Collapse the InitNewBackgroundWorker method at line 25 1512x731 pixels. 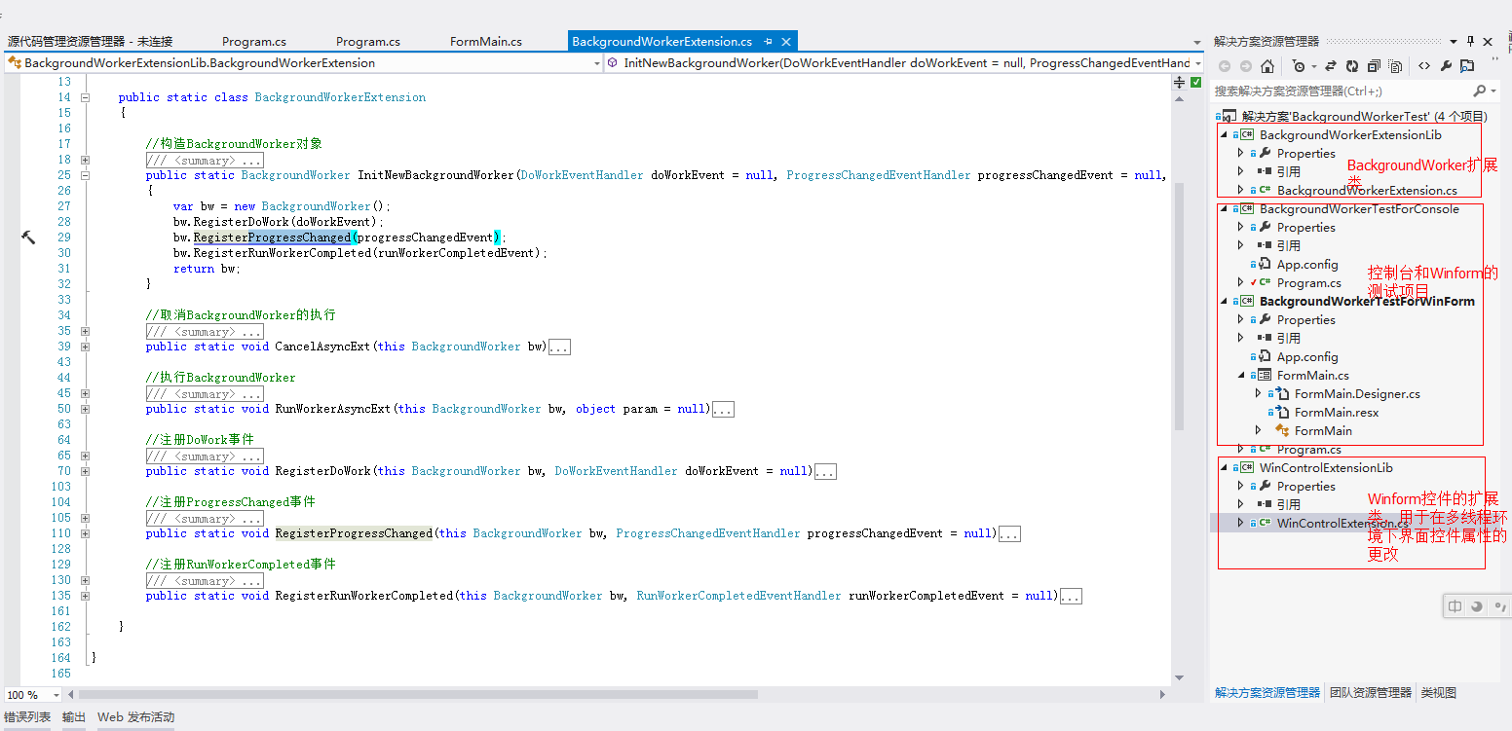pos(86,175)
